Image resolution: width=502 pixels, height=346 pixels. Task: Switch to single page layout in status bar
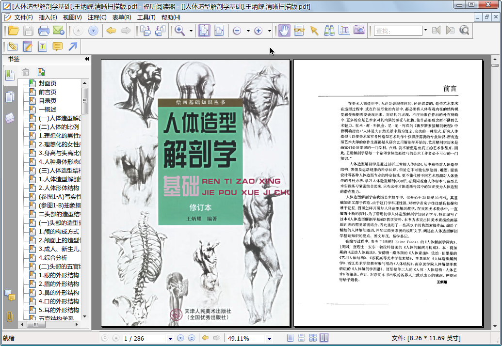tap(291, 338)
